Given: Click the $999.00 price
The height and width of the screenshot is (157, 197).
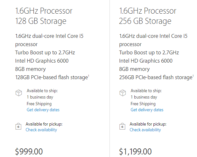Looking at the screenshot, I should [29, 152].
